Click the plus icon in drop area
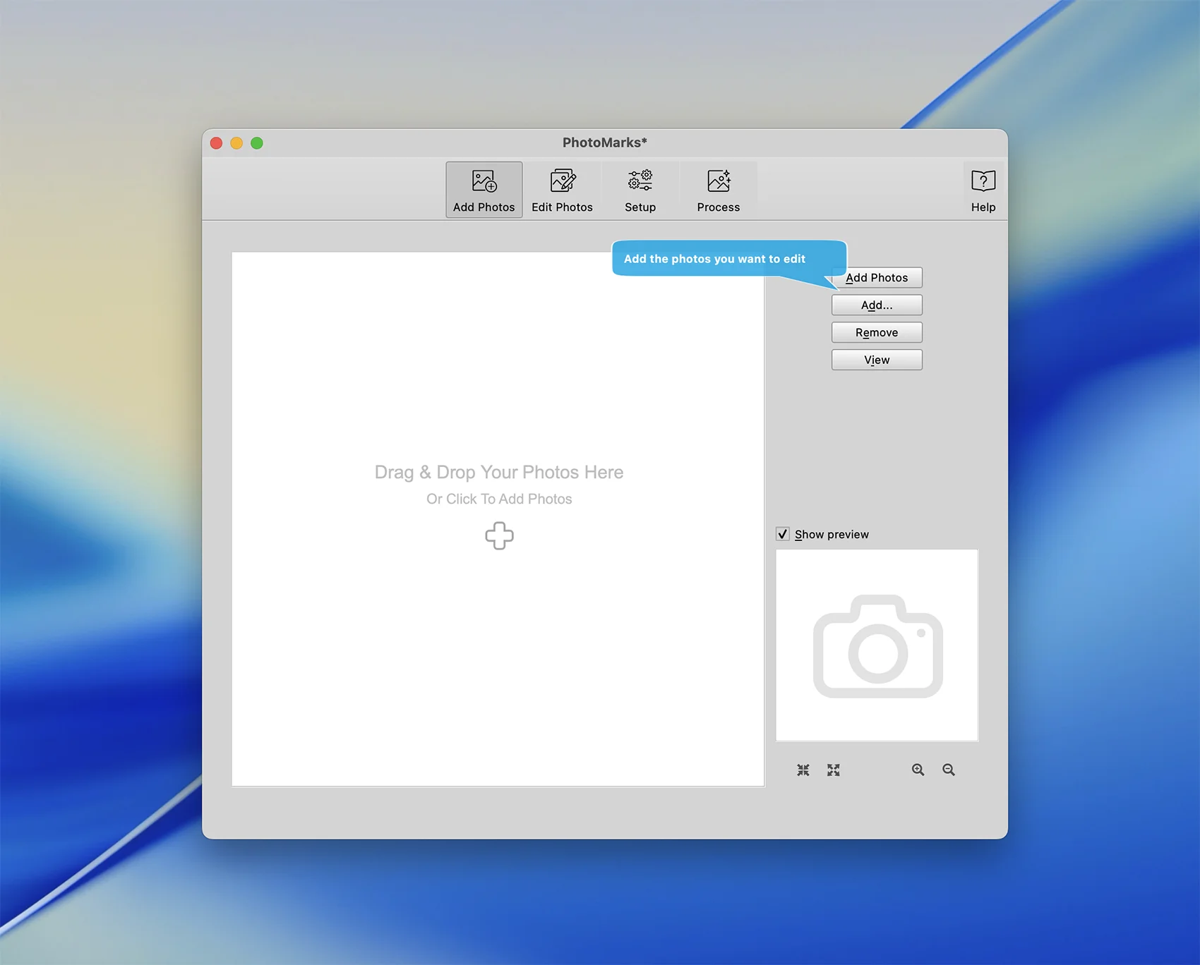Image resolution: width=1200 pixels, height=965 pixels. point(499,536)
